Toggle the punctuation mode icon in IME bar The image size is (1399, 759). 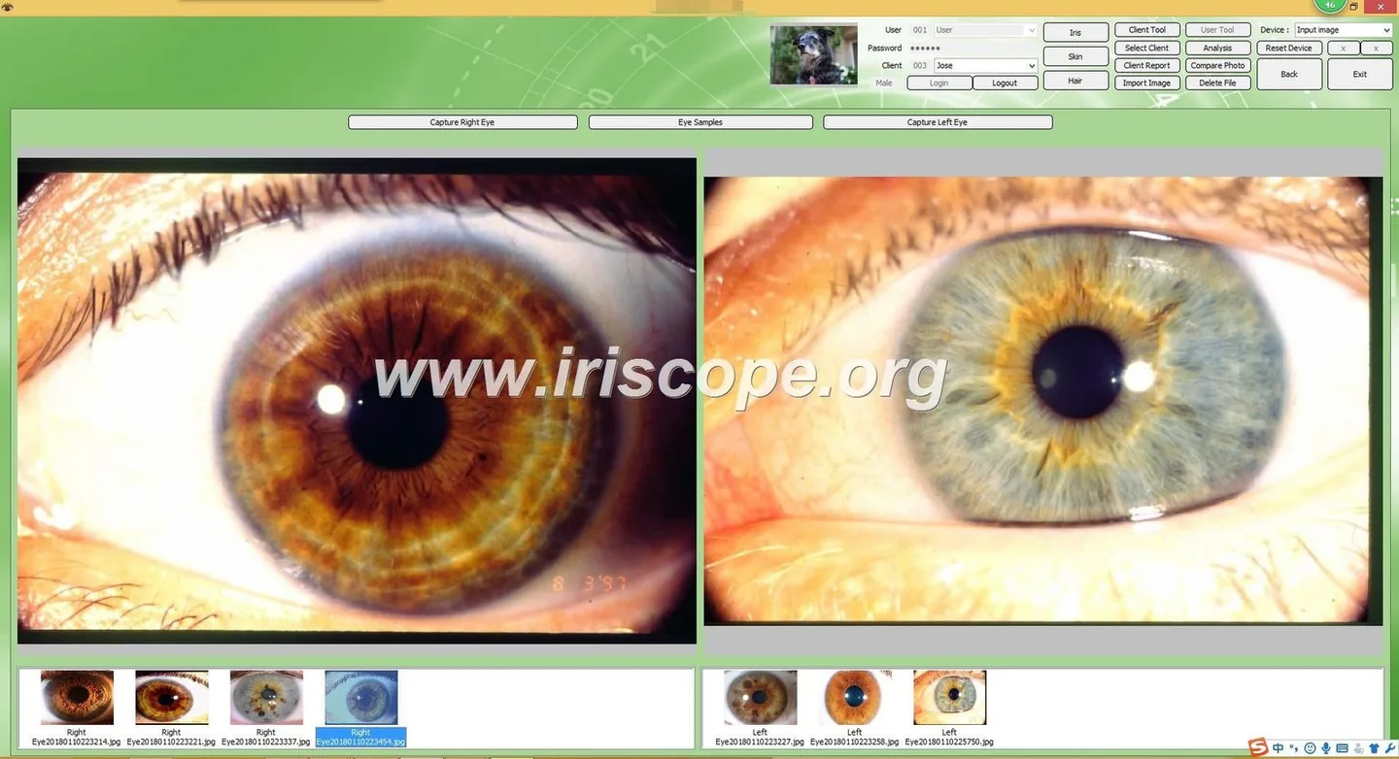pyautogui.click(x=1293, y=747)
